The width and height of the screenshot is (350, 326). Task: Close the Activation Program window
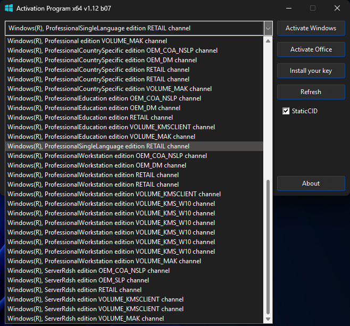[337, 9]
